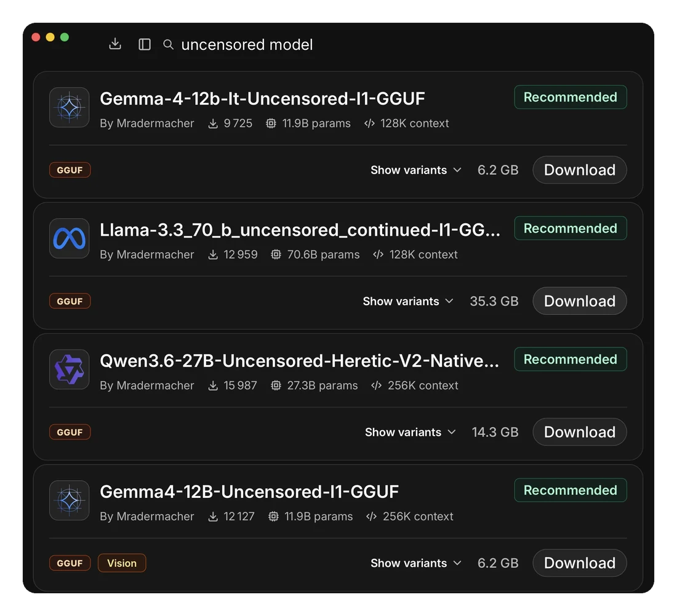677x616 pixels.
Task: Toggle the sidebar panel icon
Action: (144, 44)
